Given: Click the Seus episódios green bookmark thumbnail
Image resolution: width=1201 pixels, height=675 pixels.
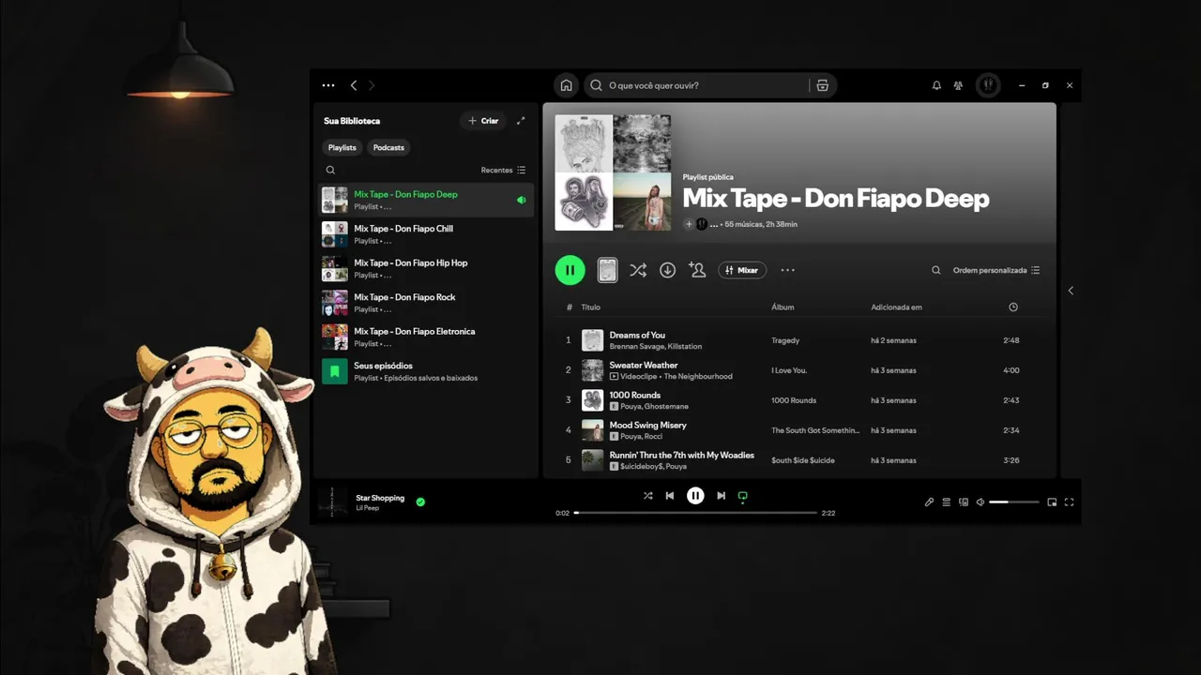Looking at the screenshot, I should click(335, 371).
